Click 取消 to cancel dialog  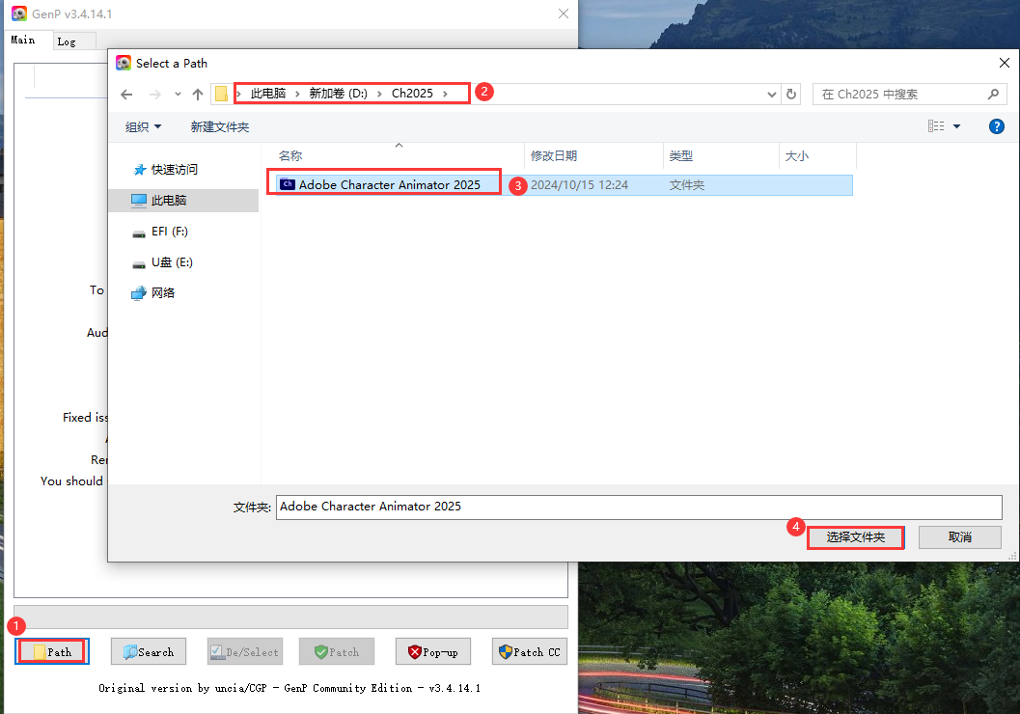(959, 537)
